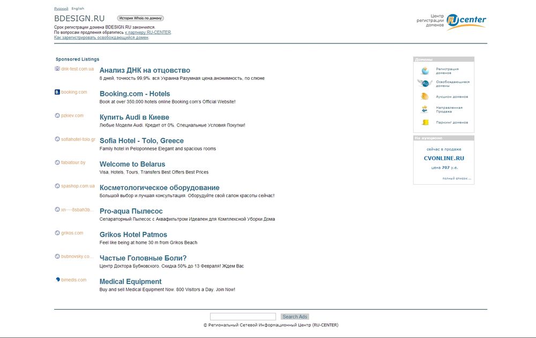The image size is (536, 338).
Task: Click the booking.com domain link
Action: point(74,92)
